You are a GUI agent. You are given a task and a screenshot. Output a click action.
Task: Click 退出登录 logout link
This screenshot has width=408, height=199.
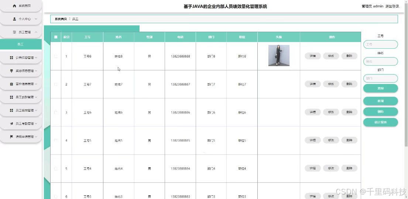(392, 6)
